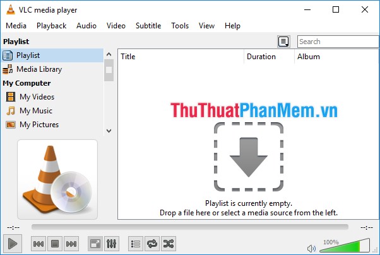380x255 pixels.
Task: Open the Help menu
Action: click(232, 26)
